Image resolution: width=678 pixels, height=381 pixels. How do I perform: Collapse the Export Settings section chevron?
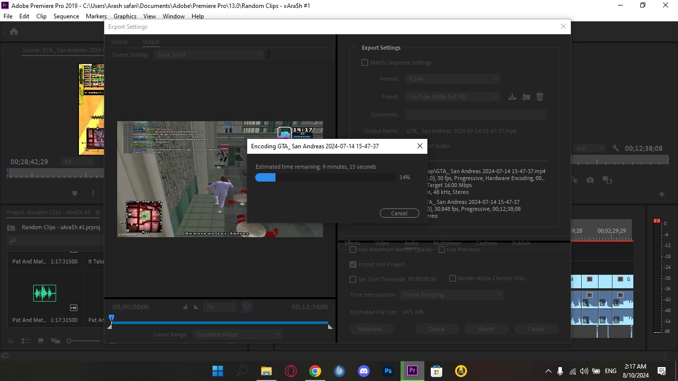[354, 48]
